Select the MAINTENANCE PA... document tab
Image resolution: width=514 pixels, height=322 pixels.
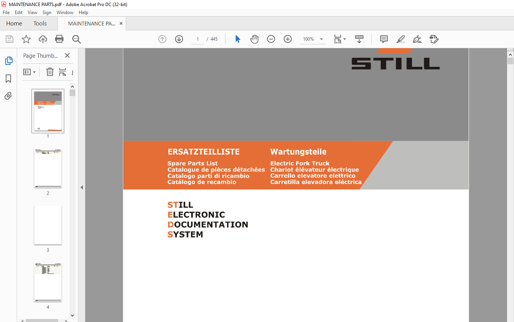(92, 24)
